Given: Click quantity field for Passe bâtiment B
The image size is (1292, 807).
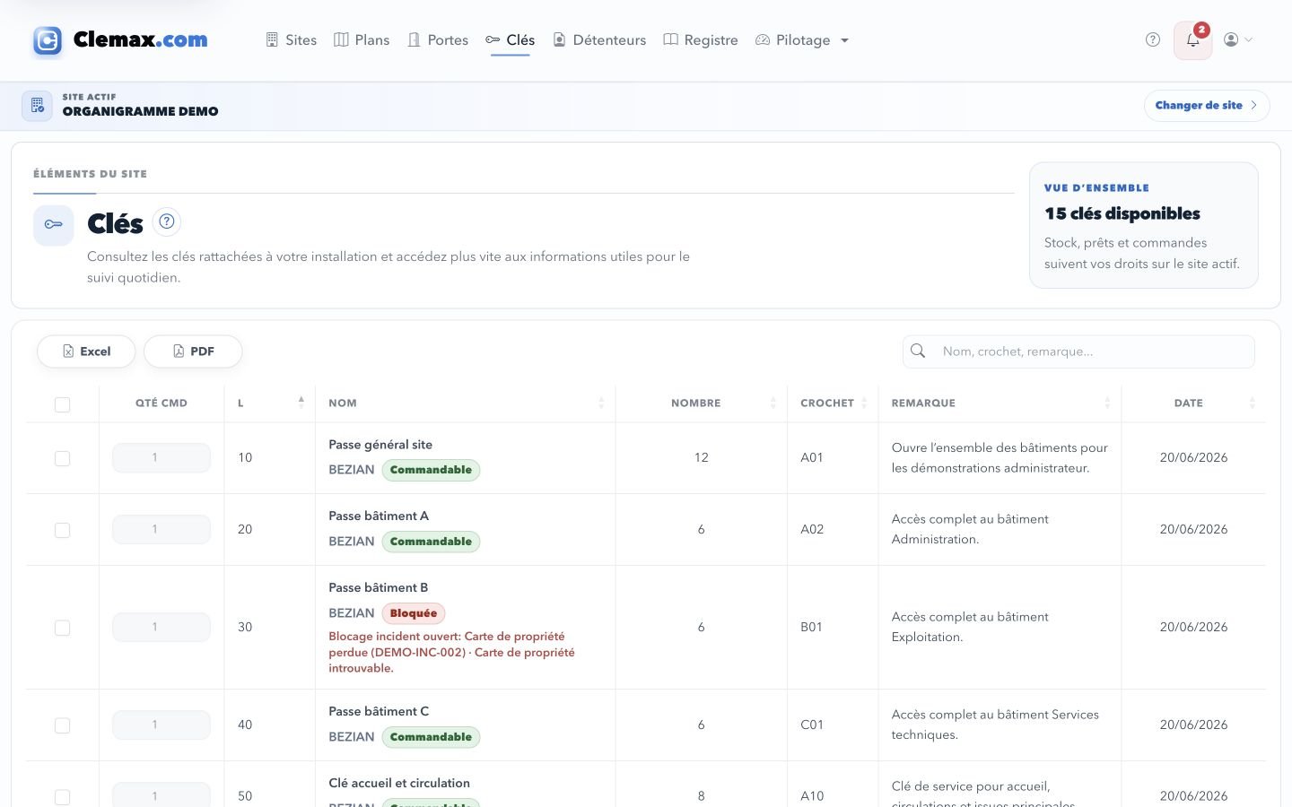Looking at the screenshot, I should tap(161, 627).
